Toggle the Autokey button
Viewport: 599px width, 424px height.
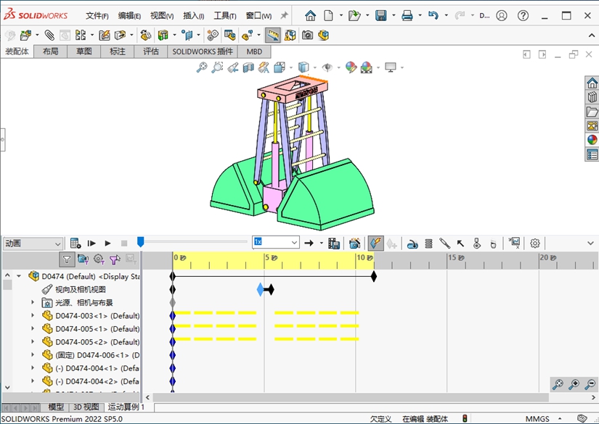pyautogui.click(x=375, y=244)
